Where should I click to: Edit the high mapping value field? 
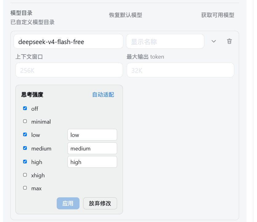click(x=92, y=162)
